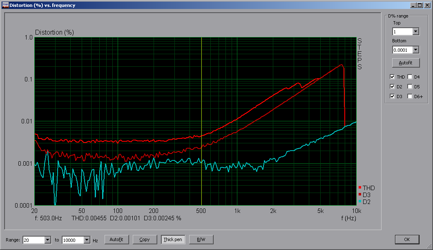Viewport: 433px width, 250px height.
Task: Expand the Range end frequency dropdown
Action: click(x=87, y=240)
